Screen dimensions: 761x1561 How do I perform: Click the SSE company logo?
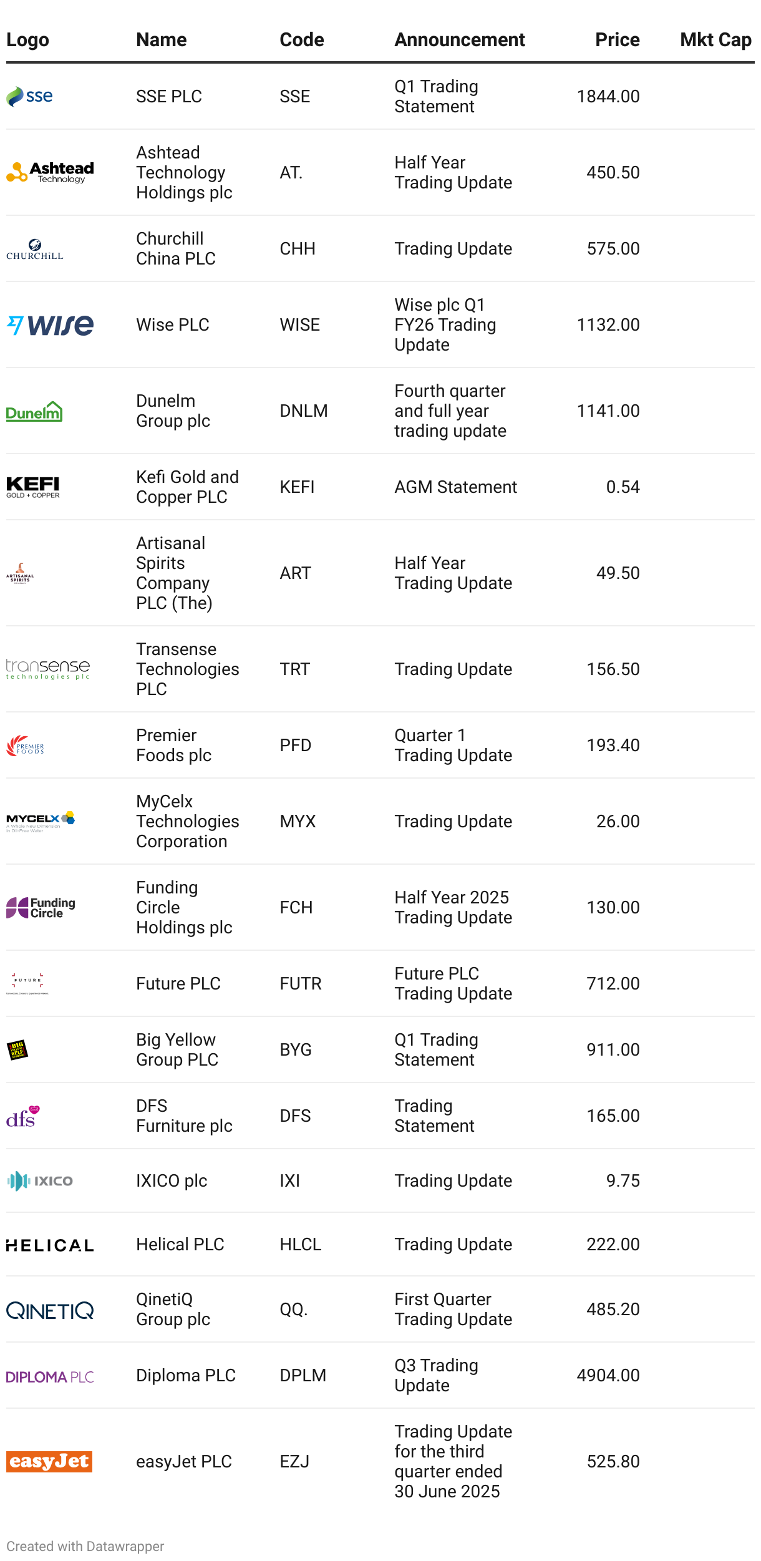pos(29,97)
